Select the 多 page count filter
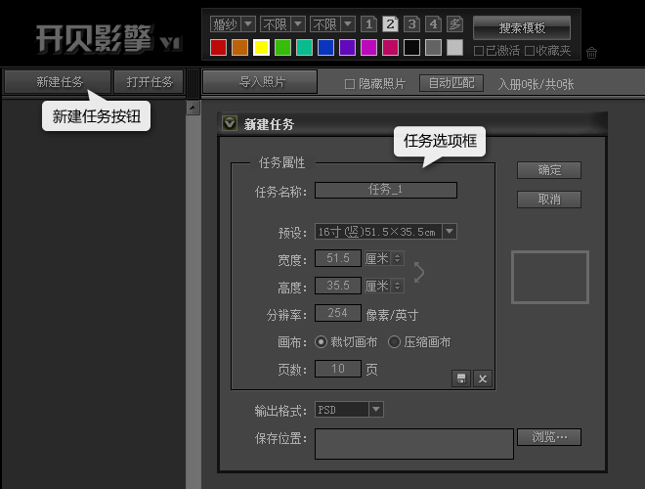 click(455, 24)
